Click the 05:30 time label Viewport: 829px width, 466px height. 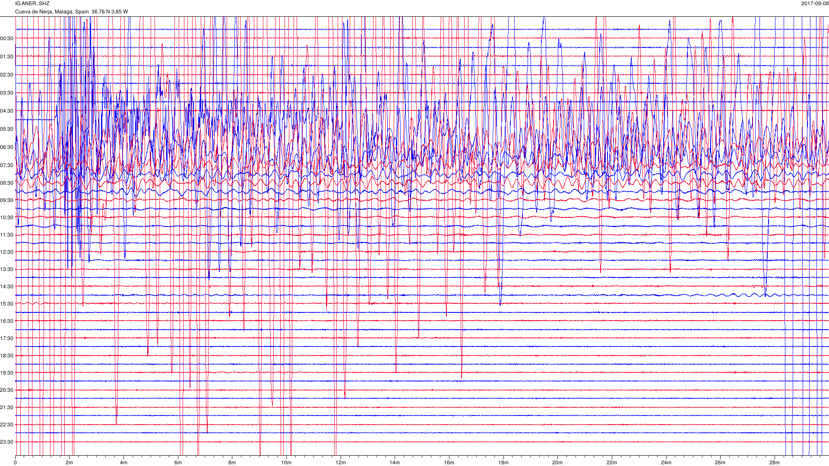point(7,129)
